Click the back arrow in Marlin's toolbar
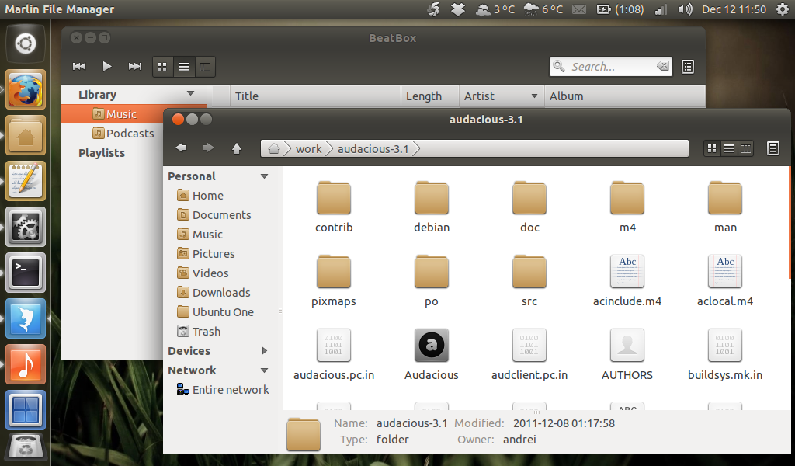 181,148
